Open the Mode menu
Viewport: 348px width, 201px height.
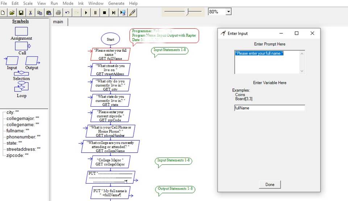point(68,3)
